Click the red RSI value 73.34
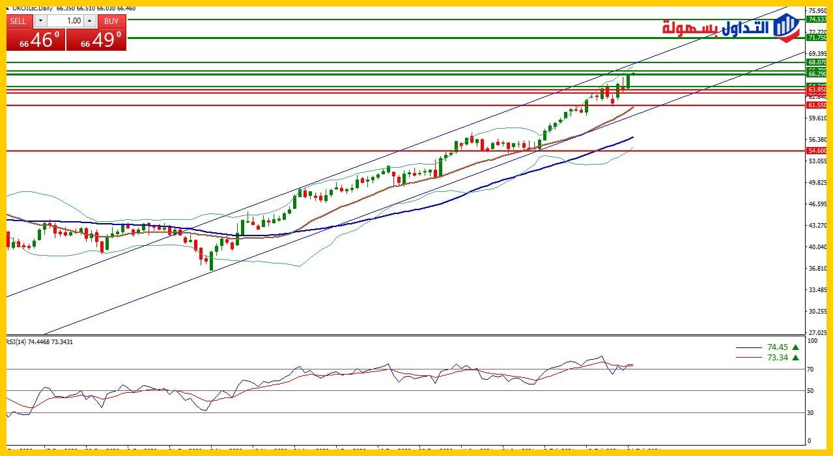This screenshot has width=833, height=456. coord(778,357)
